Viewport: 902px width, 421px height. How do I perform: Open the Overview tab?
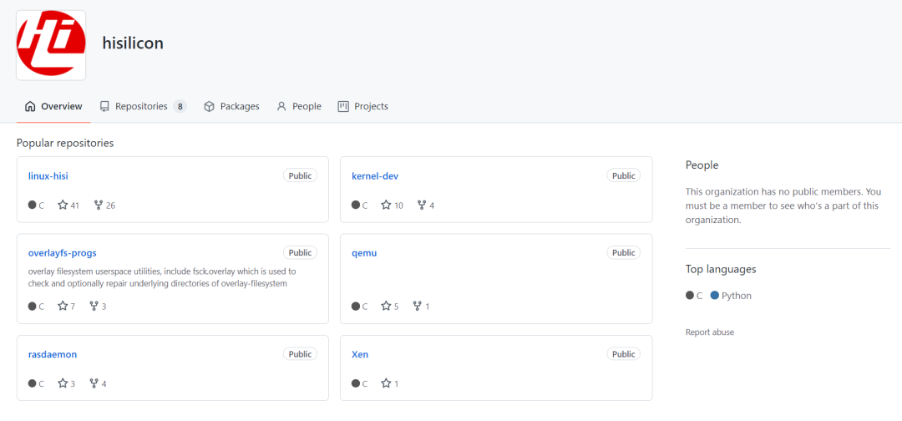click(53, 106)
